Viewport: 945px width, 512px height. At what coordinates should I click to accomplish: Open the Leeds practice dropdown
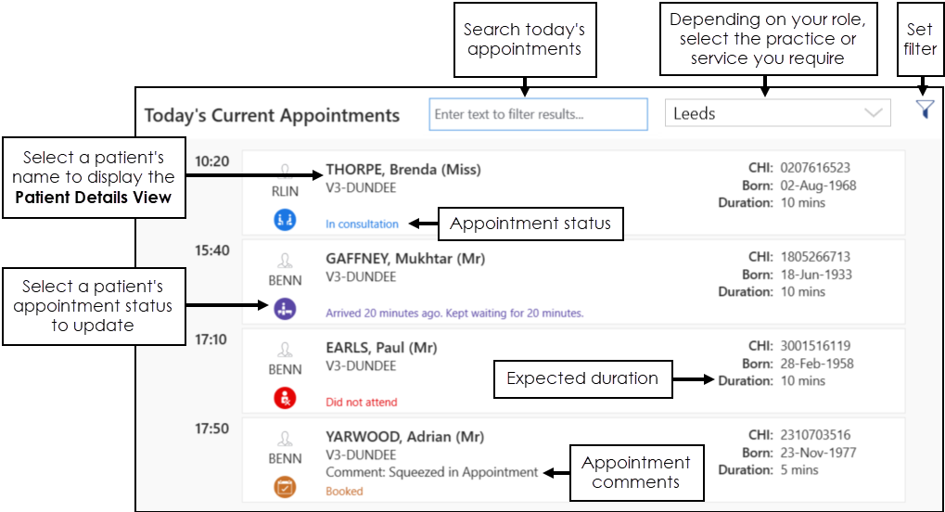click(x=777, y=113)
